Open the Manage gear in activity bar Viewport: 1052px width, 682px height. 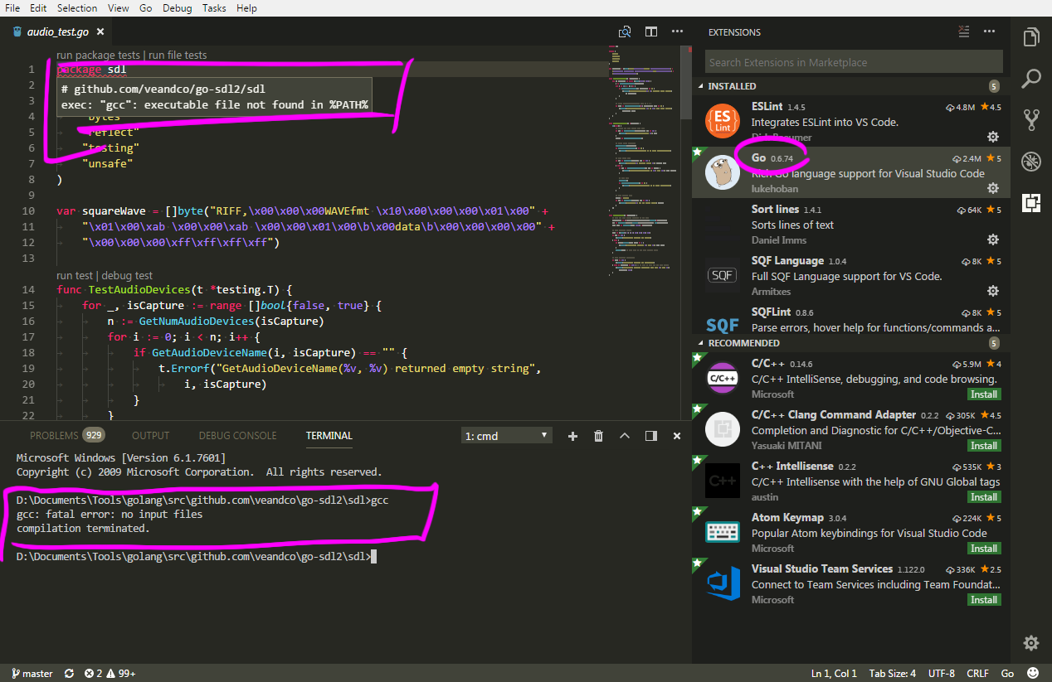(1031, 642)
